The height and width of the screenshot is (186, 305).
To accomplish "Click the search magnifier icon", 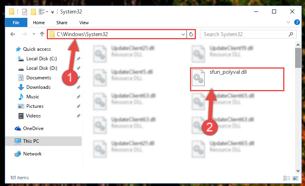I will pos(291,34).
